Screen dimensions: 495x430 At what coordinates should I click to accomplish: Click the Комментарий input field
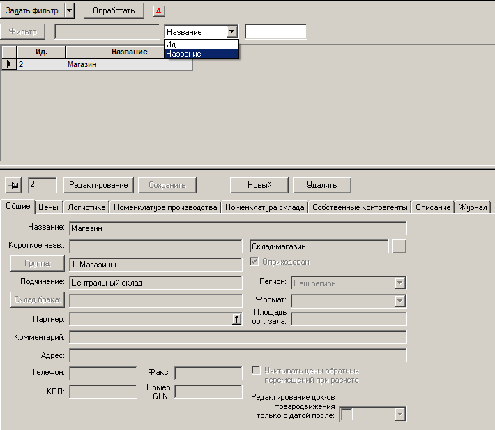pos(238,337)
